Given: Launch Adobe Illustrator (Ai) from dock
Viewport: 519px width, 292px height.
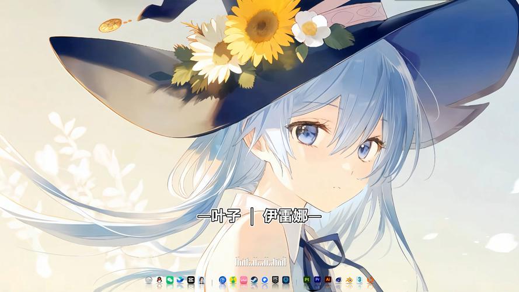Looking at the screenshot, I should pos(328,280).
